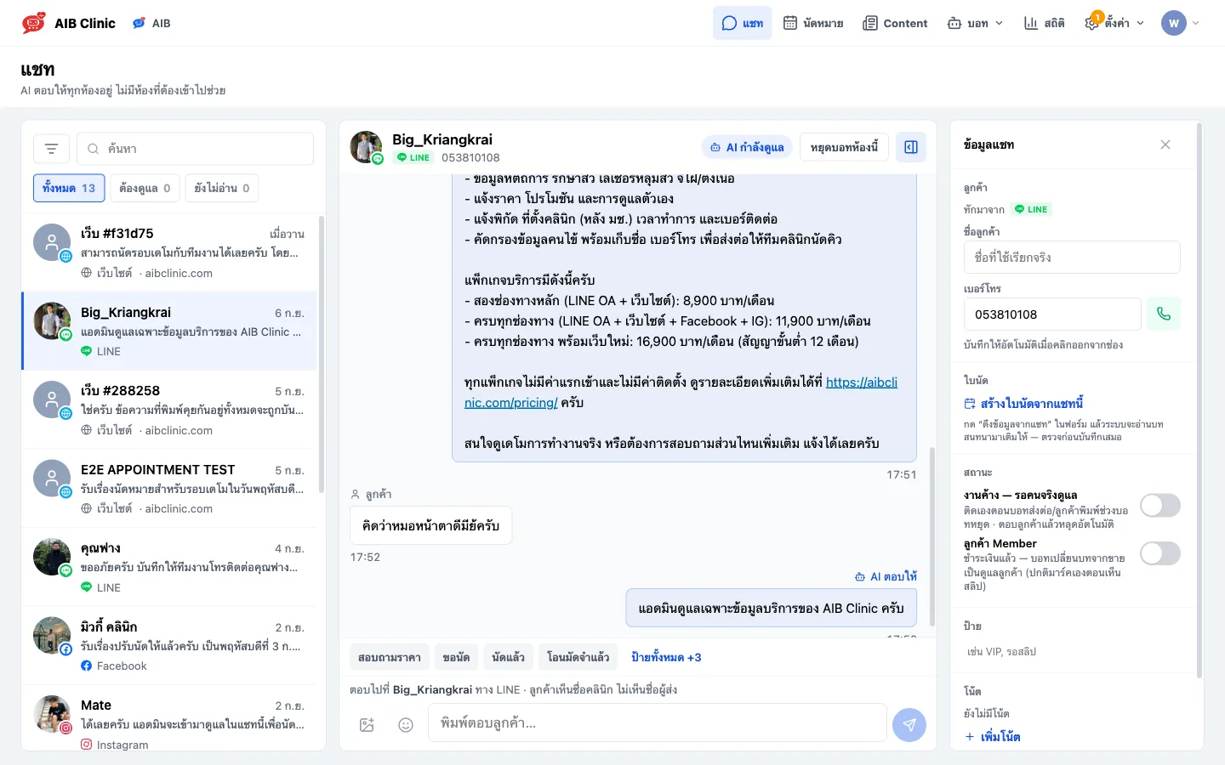Expand the บอท dropdown menu
1225x765 pixels.
[x=975, y=23]
